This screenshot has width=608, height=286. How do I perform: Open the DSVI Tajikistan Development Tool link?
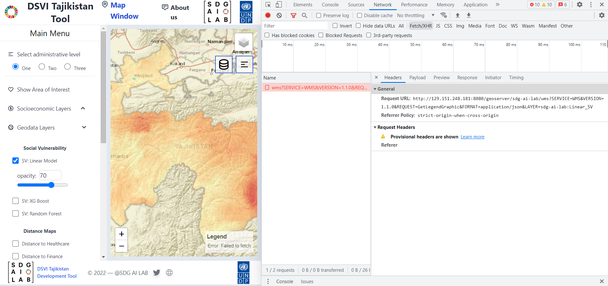[57, 272]
